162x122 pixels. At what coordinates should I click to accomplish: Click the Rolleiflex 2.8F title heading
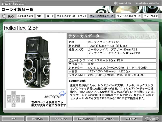coord(21,28)
